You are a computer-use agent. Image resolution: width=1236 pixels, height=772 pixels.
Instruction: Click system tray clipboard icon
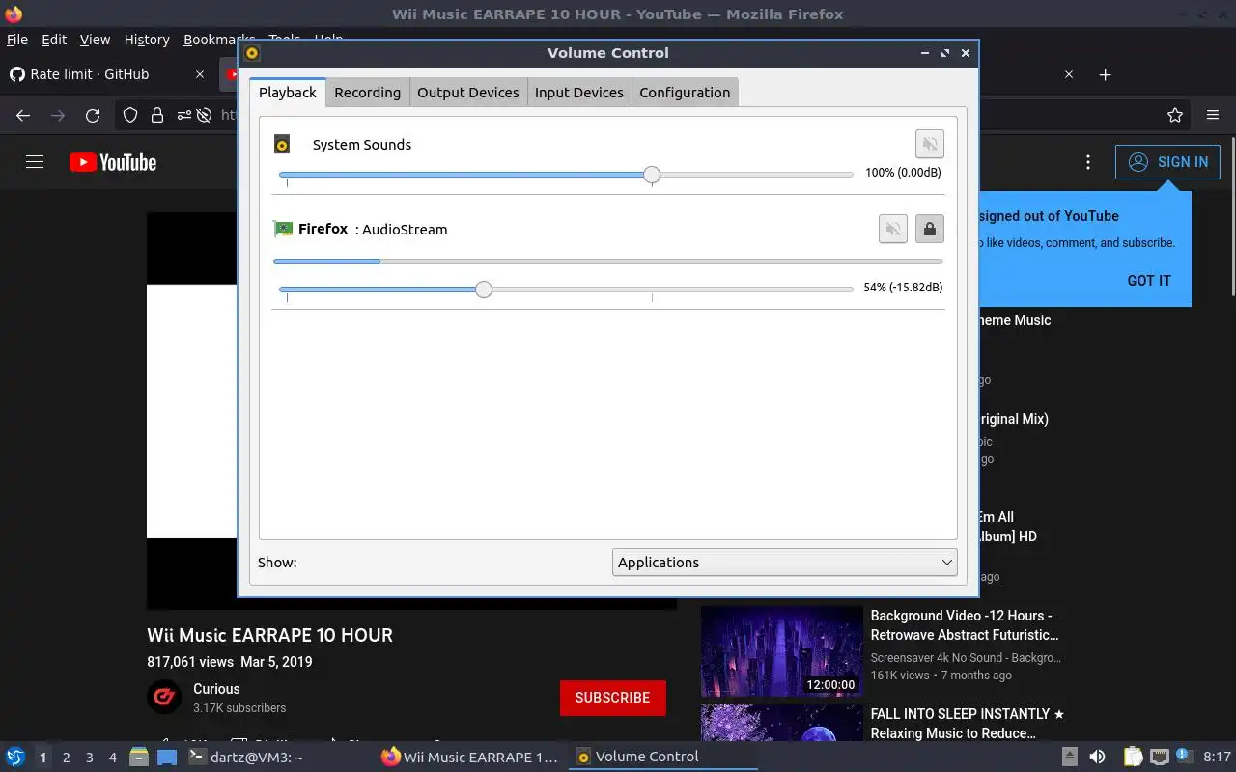[x=1133, y=757]
